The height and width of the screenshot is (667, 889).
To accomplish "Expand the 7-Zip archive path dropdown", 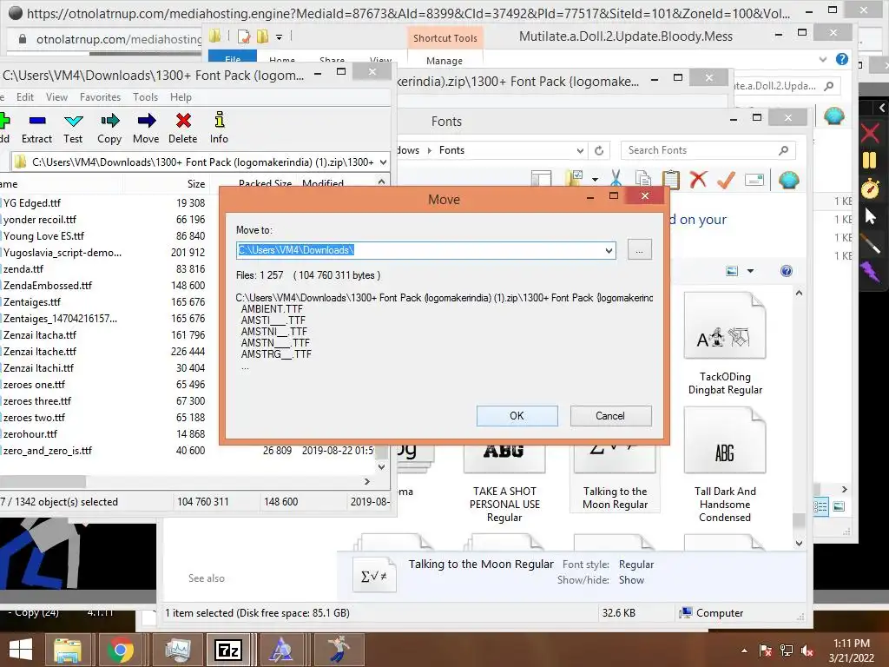I will point(383,162).
